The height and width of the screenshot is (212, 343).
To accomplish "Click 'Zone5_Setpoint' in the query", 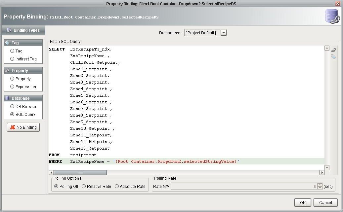I will (88, 95).
